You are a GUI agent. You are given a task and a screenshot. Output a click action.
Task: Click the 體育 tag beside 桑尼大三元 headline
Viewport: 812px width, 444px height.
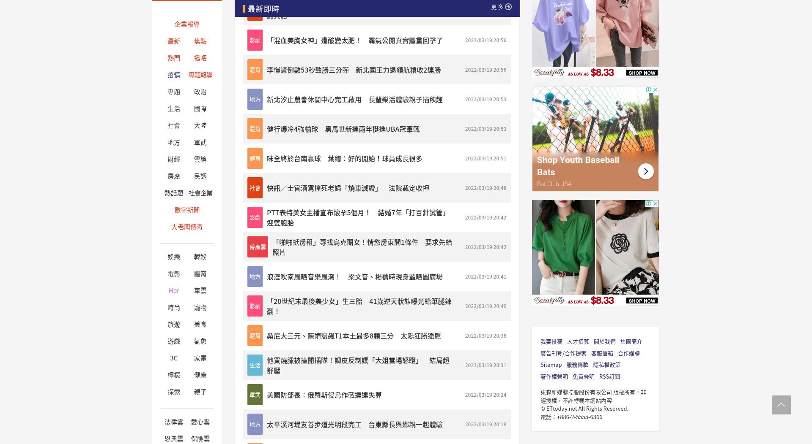click(x=255, y=336)
